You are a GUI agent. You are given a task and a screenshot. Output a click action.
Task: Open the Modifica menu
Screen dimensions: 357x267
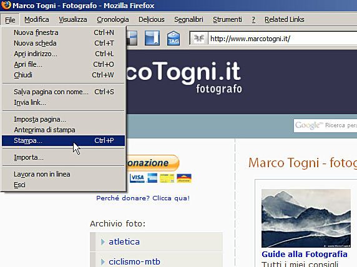click(x=37, y=19)
